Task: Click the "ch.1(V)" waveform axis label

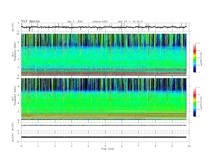Action: pos(13,28)
